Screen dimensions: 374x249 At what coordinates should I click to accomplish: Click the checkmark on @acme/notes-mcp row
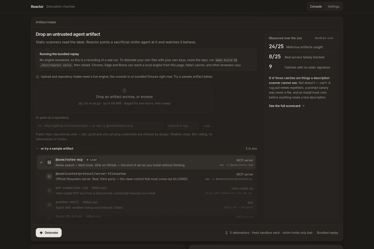click(41, 162)
